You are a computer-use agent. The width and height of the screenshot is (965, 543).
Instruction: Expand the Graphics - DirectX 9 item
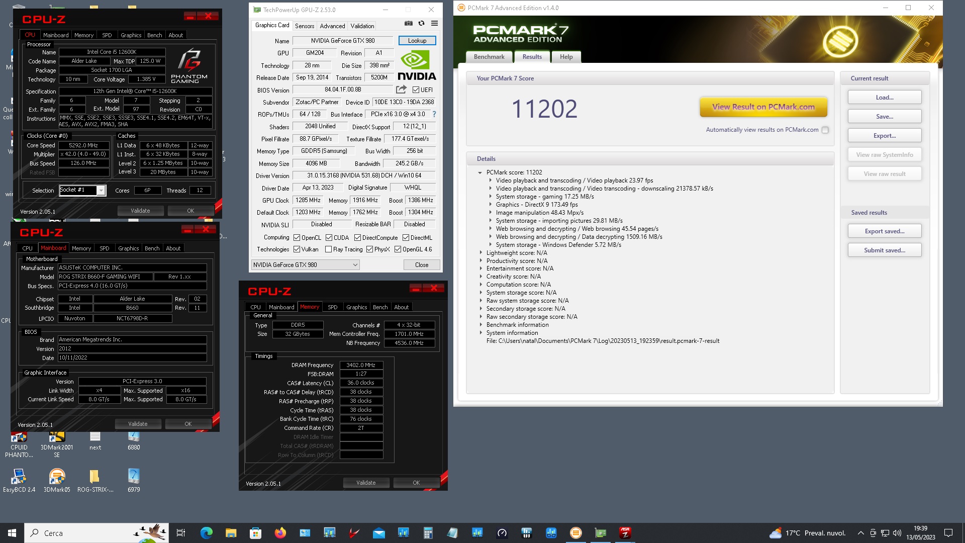pos(491,205)
